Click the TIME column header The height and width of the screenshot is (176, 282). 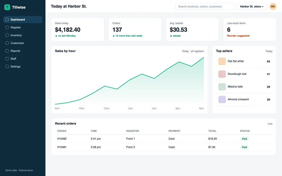coord(94,131)
